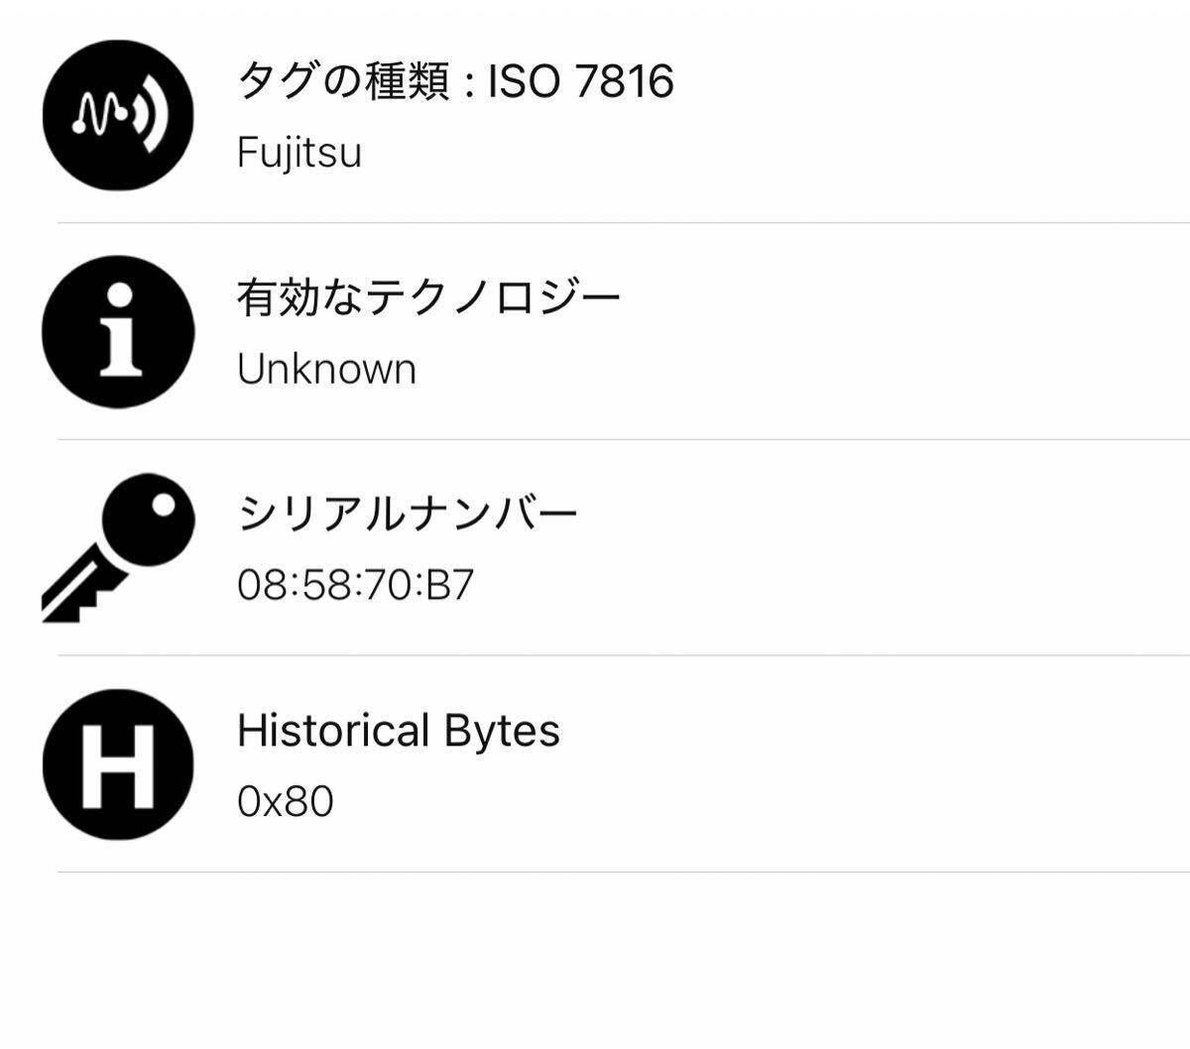Screen dimensions: 1190x1049
Task: Click the divider line under Unknown row
Action: click(x=623, y=439)
